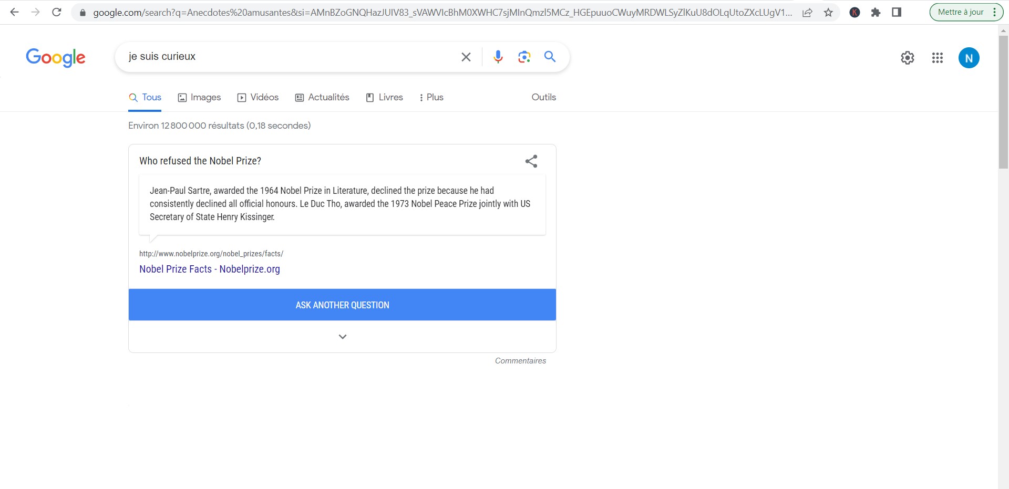Open the Plus more options menu
Image resolution: width=1009 pixels, height=489 pixels.
431,98
